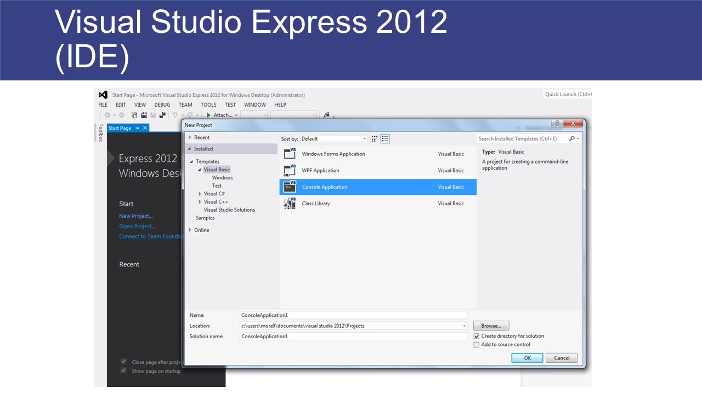Click the Find in Files toolbar icon
This screenshot has width=702, height=394.
tap(327, 115)
